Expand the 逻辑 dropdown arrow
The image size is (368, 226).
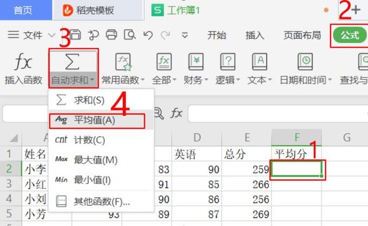coord(238,80)
